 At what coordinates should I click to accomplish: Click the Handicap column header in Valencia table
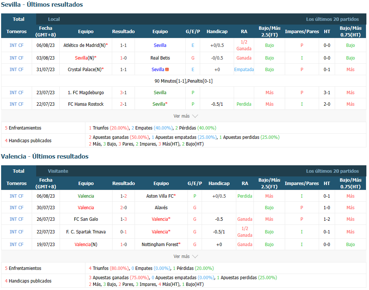(219, 183)
